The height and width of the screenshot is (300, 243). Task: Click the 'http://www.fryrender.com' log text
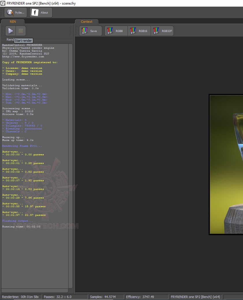23,57
